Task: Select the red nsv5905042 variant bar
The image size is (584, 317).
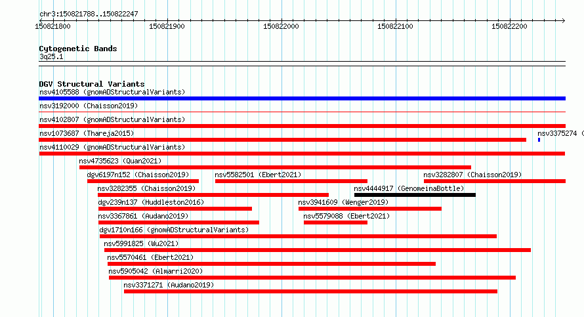Action: coord(312,278)
